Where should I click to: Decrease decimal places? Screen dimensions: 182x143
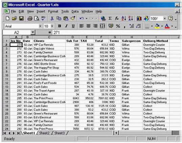(x=138, y=26)
